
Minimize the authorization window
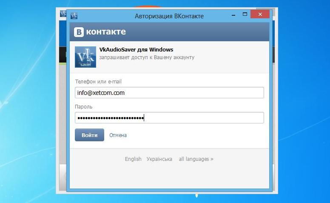click(233, 15)
